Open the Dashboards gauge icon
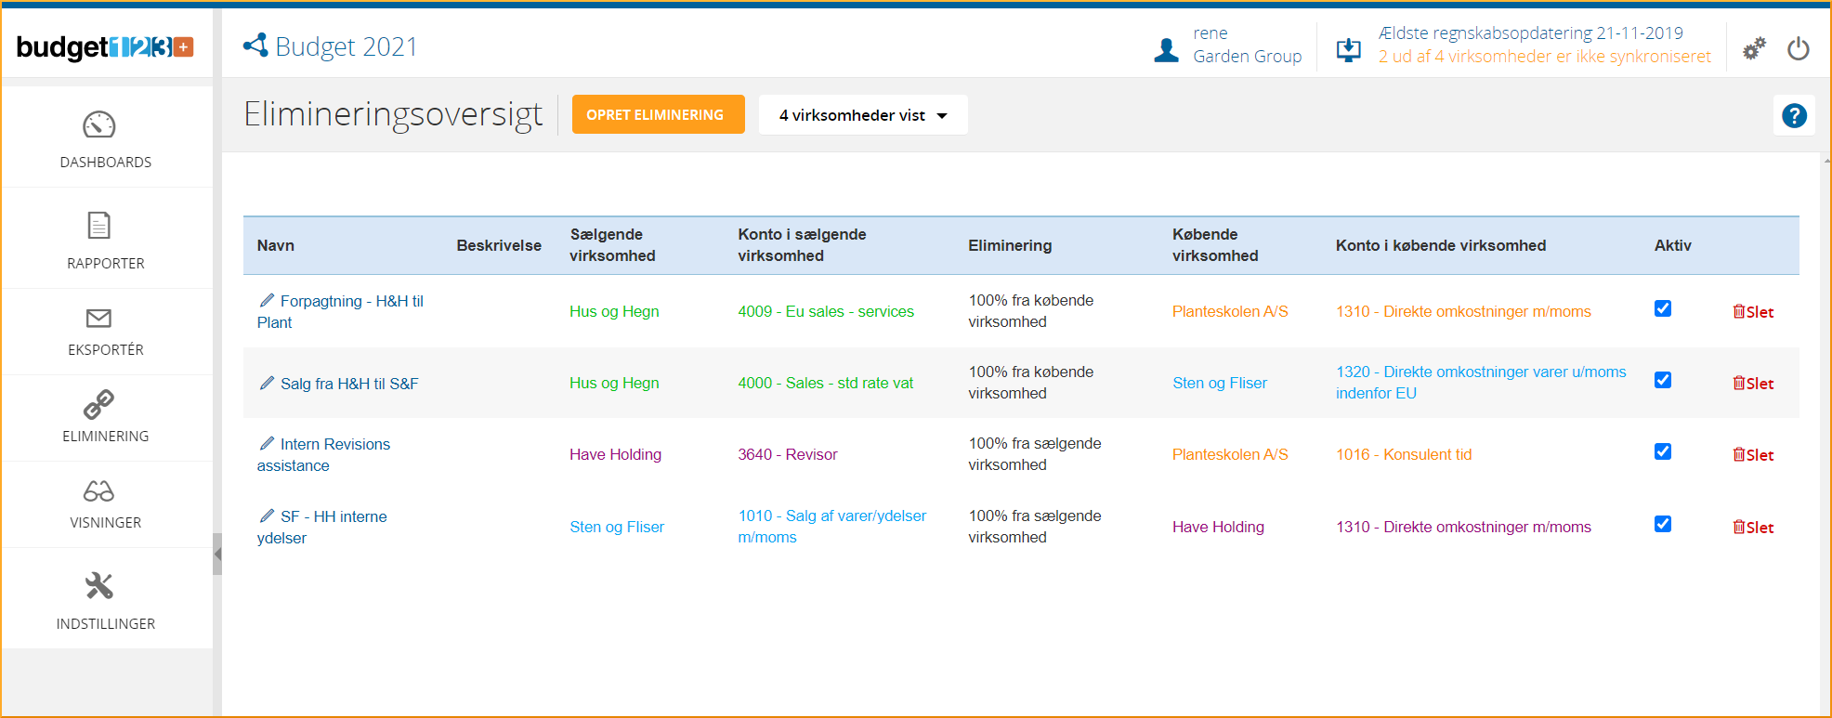Viewport: 1832px width, 718px height. (98, 124)
